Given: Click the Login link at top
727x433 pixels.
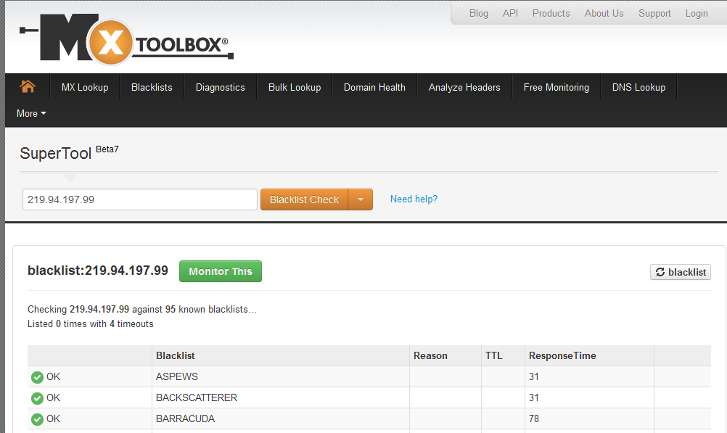Looking at the screenshot, I should (697, 13).
